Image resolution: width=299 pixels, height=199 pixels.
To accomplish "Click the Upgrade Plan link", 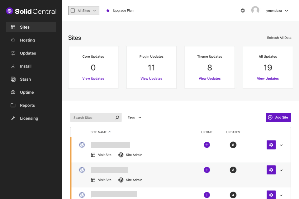I will pos(123,11).
